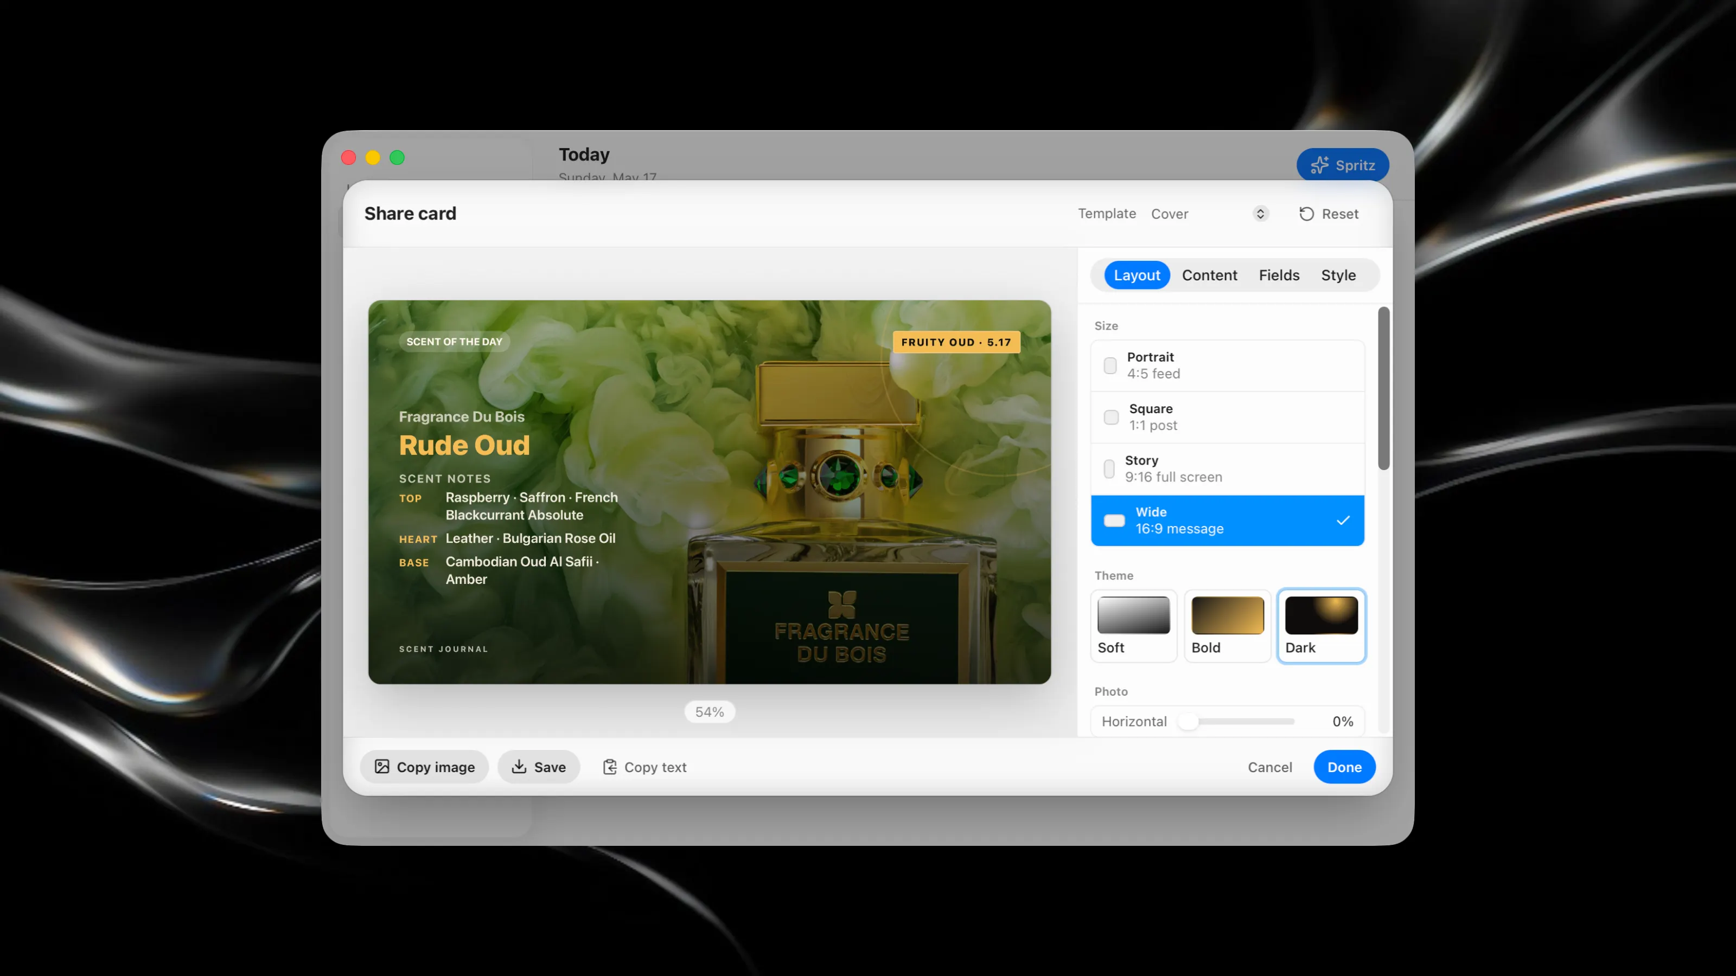Click the Photo Horizontal slider knob
The height and width of the screenshot is (976, 1736).
pos(1188,721)
